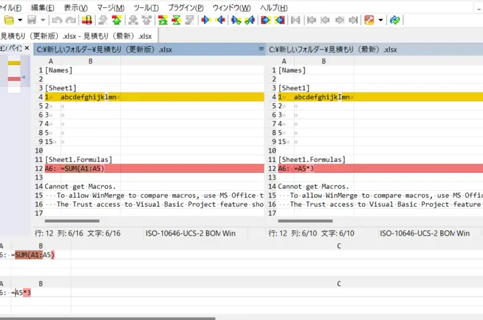Viewport: 483px width, 320px height.
Task: Expand the dropdown arrow beside Options wrench
Action: pos(380,20)
